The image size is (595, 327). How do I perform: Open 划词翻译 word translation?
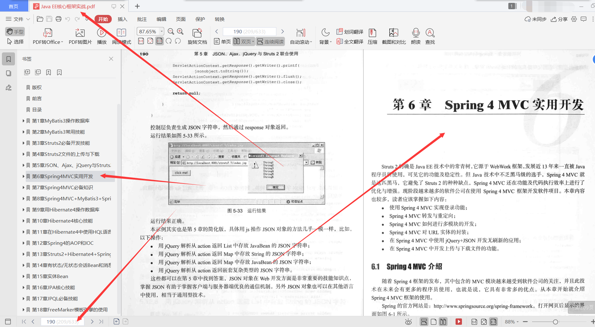[x=350, y=32]
